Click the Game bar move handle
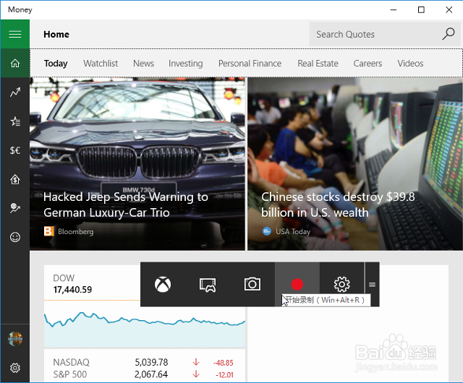This screenshot has width=463, height=383. (x=372, y=284)
